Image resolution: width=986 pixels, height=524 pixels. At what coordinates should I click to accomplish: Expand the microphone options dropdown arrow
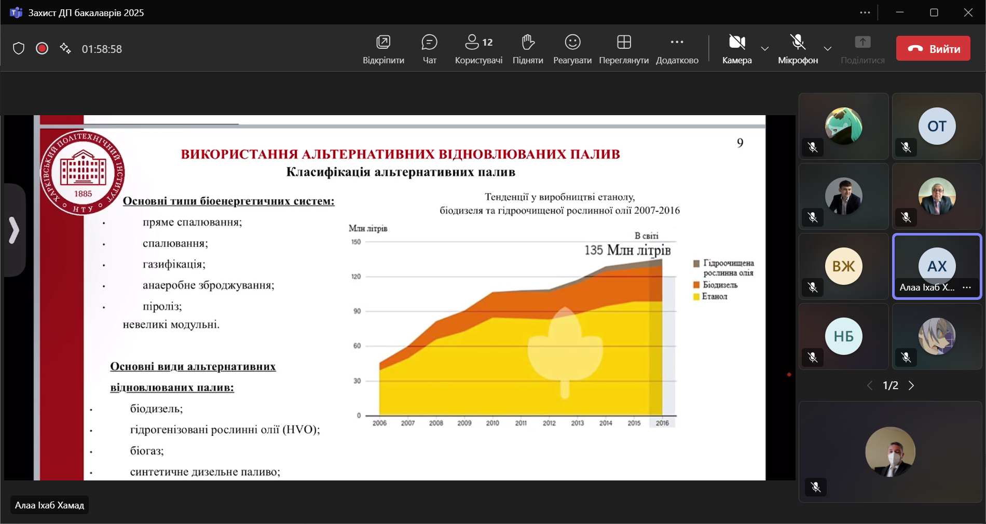click(828, 49)
